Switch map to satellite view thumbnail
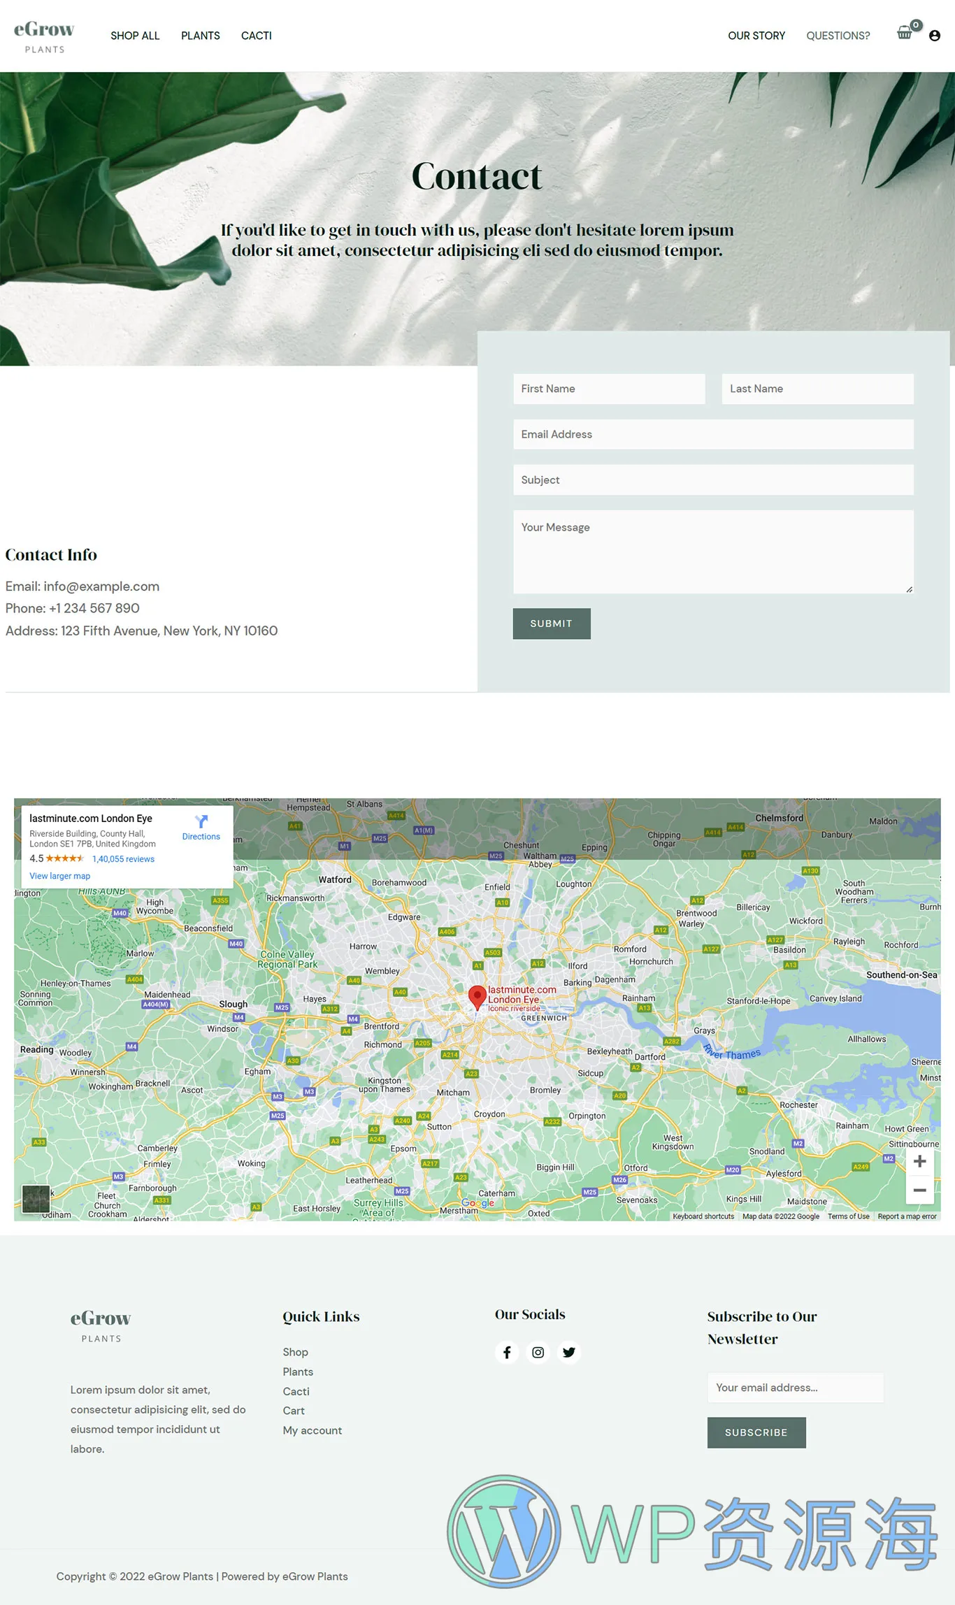The image size is (955, 1605). pos(36,1199)
